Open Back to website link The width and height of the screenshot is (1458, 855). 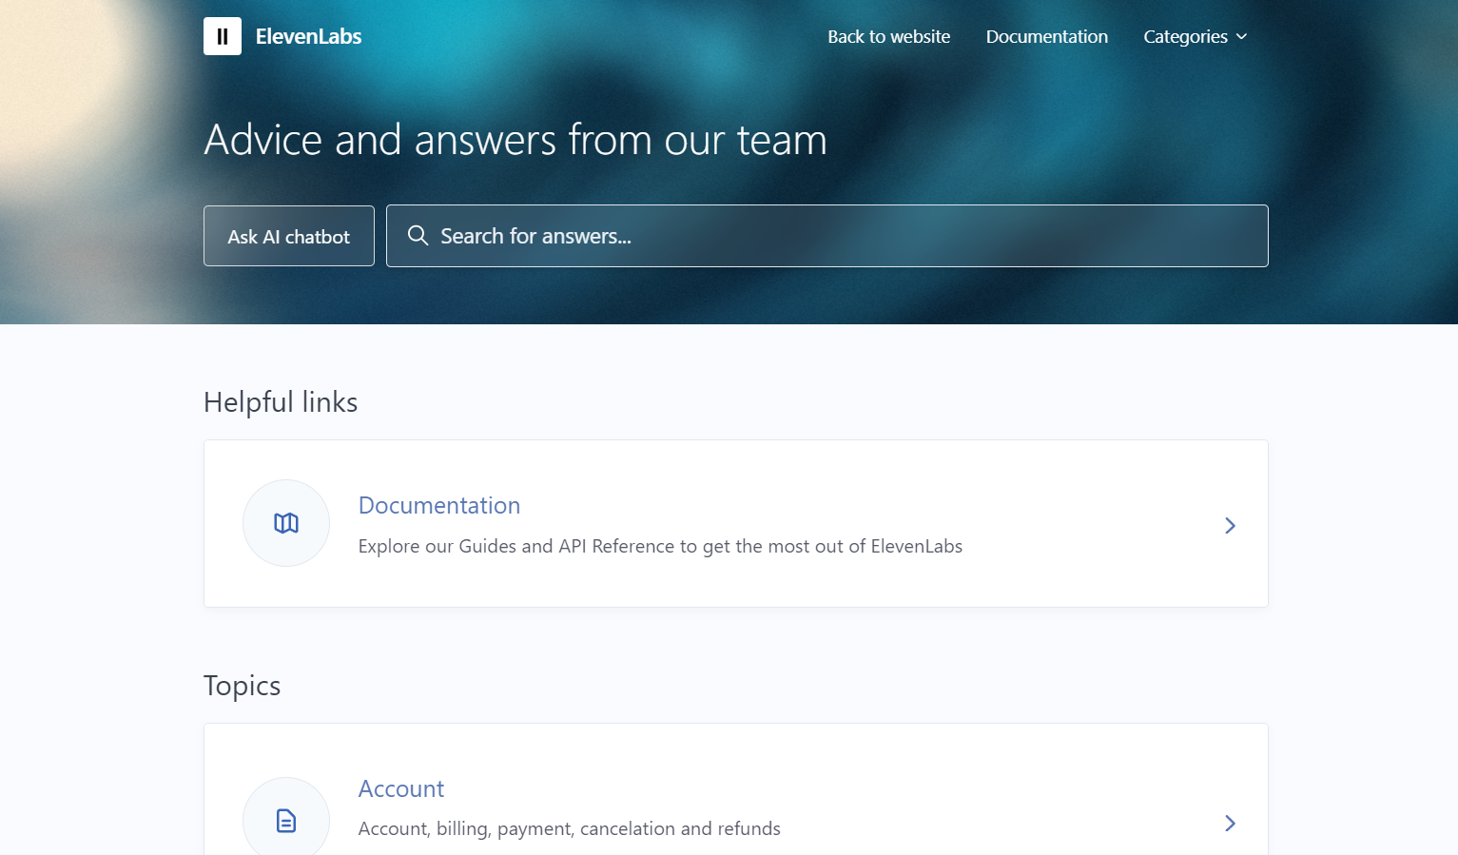tap(888, 36)
